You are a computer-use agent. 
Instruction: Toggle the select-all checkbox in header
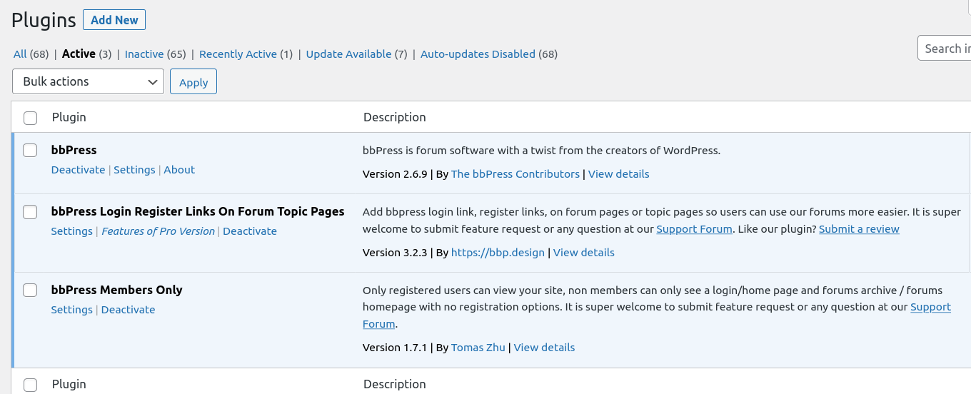click(x=30, y=118)
